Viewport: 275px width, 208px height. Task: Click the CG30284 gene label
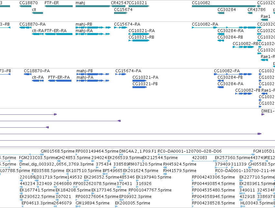pyautogui.click(x=227, y=9)
